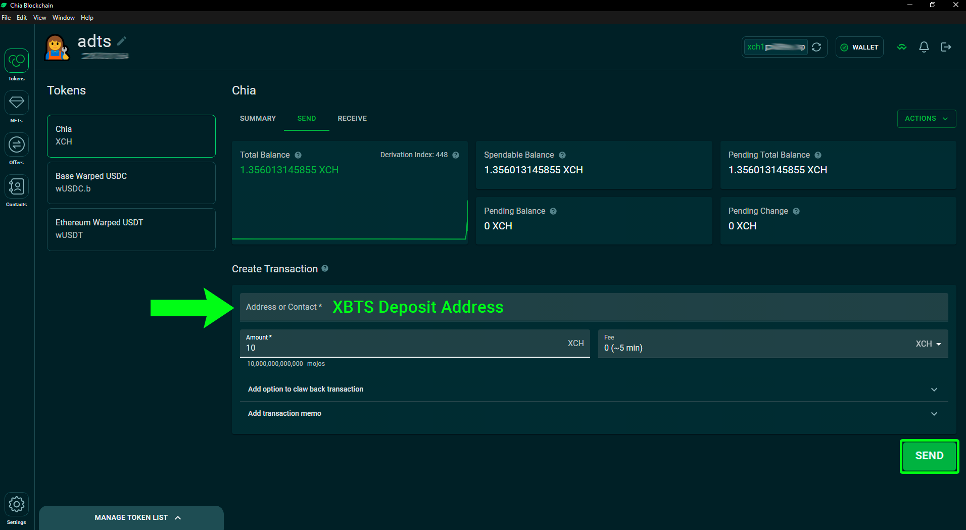Restore down the Chia Blockchain window

[x=933, y=5]
